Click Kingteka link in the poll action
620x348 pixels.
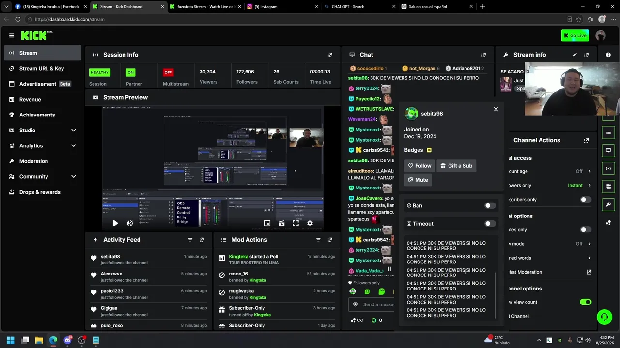point(238,257)
